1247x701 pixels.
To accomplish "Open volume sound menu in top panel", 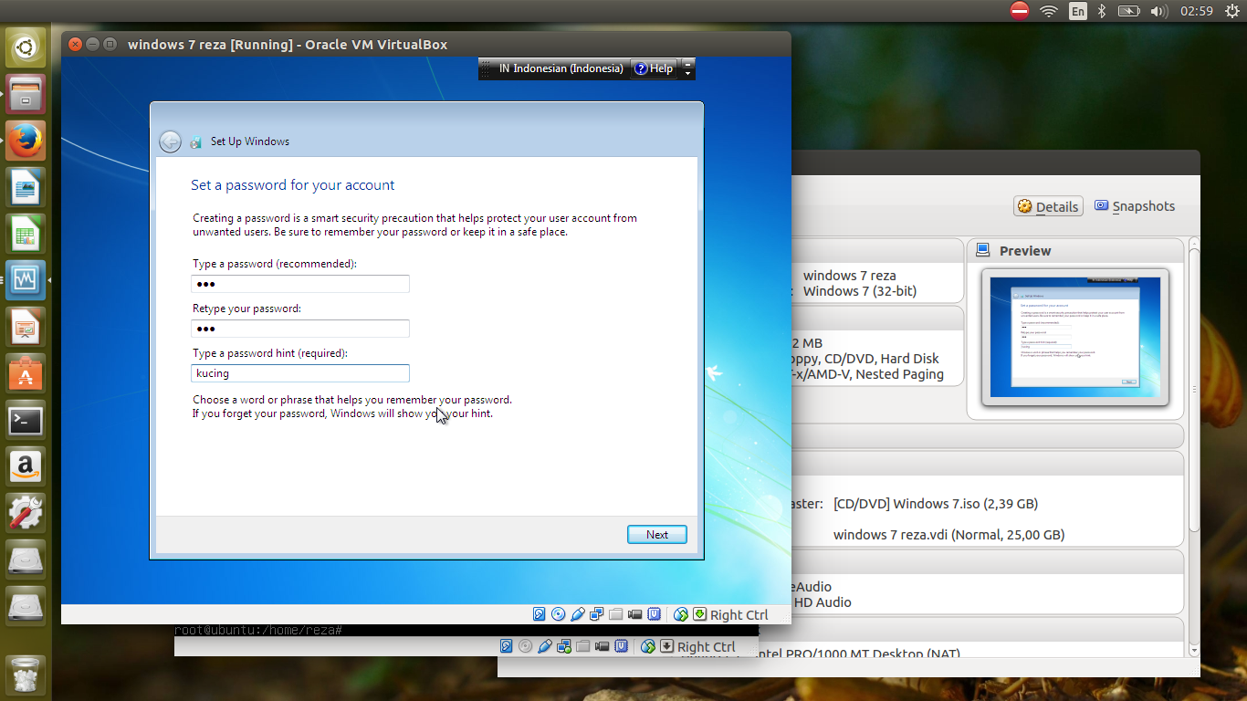I will pyautogui.click(x=1159, y=11).
